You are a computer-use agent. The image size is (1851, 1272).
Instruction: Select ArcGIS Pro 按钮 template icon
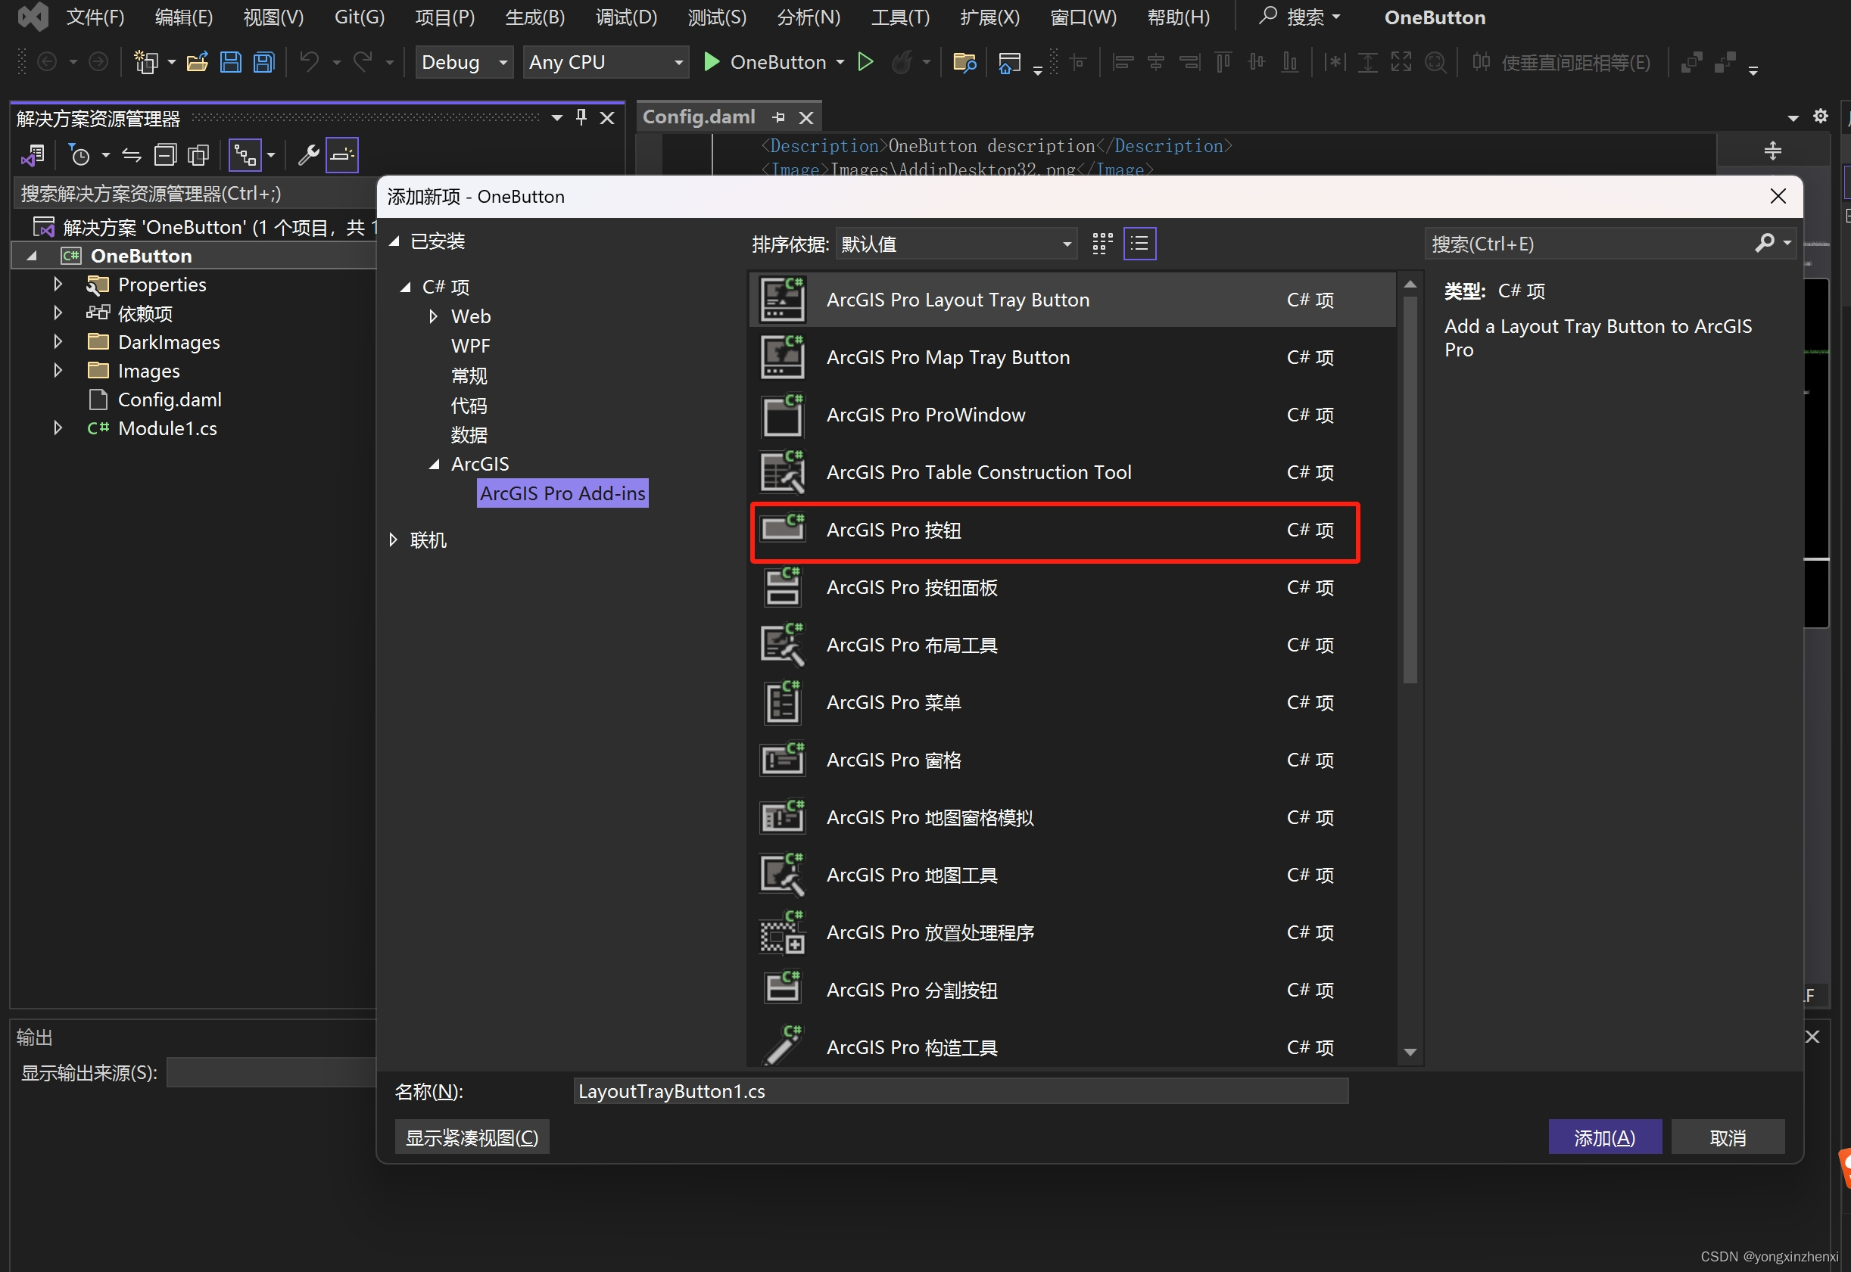pos(782,530)
